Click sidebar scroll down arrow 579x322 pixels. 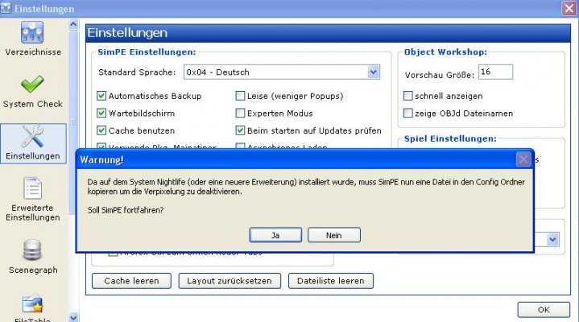pos(73,317)
